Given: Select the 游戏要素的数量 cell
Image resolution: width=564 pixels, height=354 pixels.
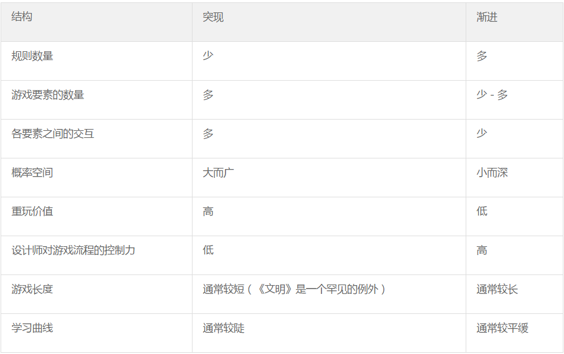Looking at the screenshot, I should 97,100.
